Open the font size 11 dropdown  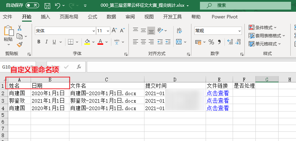[108, 31]
